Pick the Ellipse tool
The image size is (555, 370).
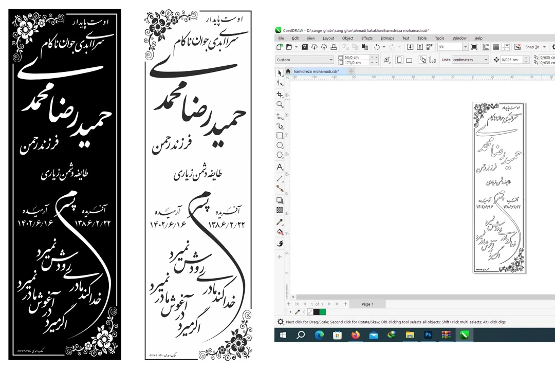point(280,145)
